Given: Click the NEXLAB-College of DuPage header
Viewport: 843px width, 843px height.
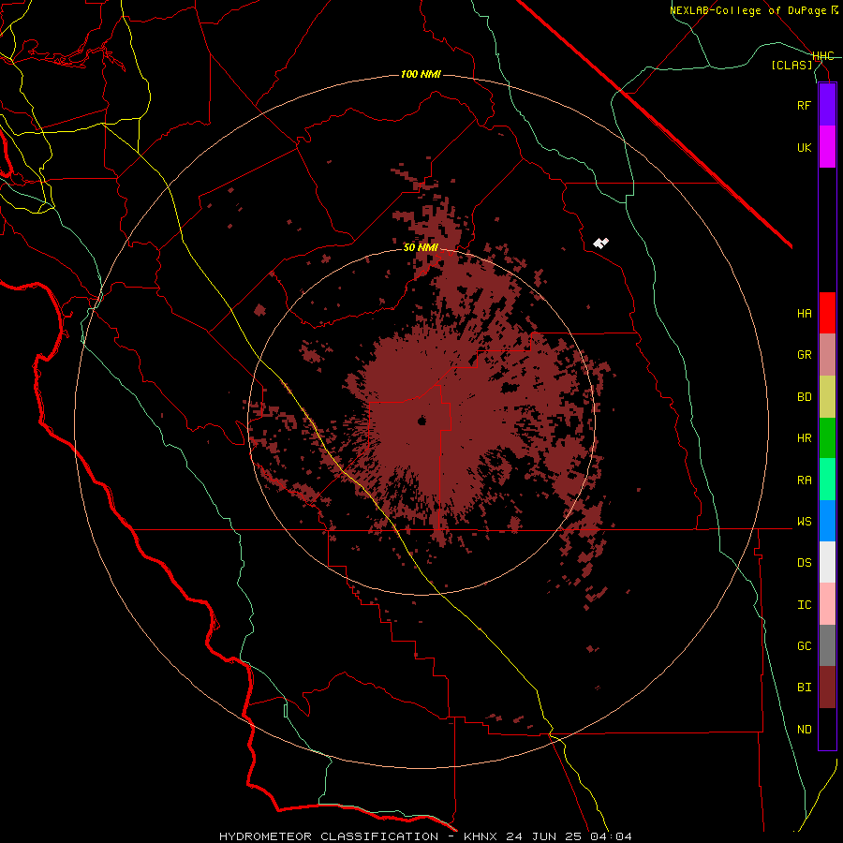Looking at the screenshot, I should click(x=754, y=10).
